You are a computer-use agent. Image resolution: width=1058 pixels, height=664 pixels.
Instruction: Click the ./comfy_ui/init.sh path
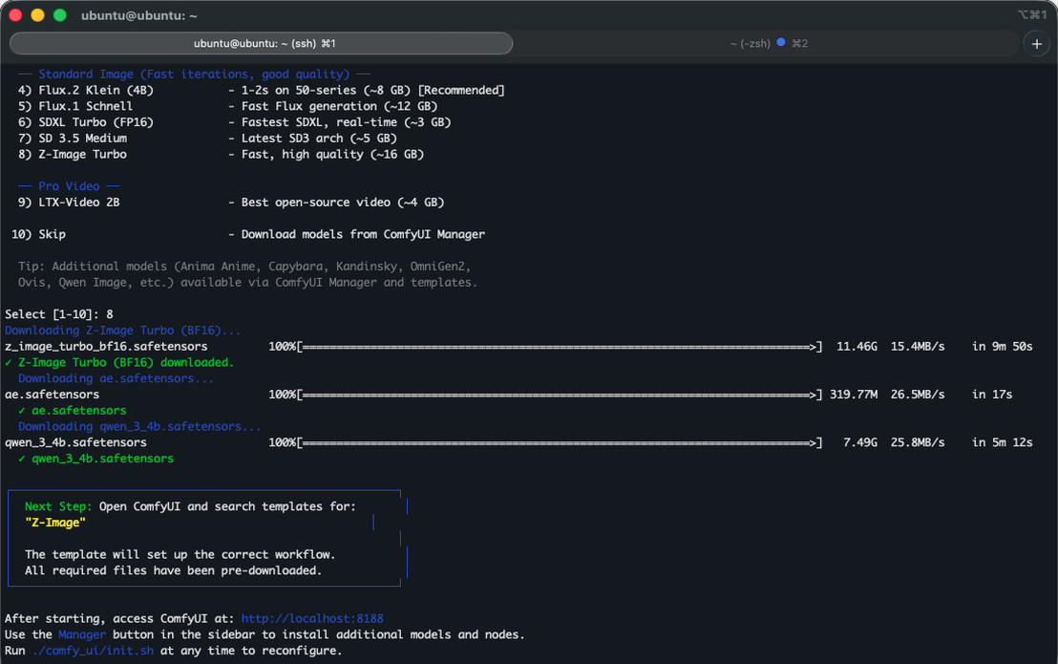[94, 651]
